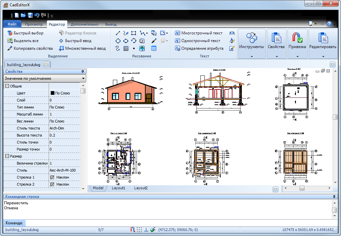Click the Save icon in quick access toolbar
341x236 pixels.
coord(30,15)
